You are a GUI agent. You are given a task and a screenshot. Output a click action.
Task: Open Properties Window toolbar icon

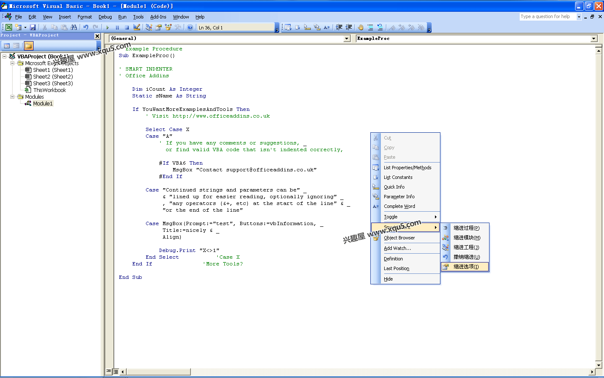tap(159, 27)
